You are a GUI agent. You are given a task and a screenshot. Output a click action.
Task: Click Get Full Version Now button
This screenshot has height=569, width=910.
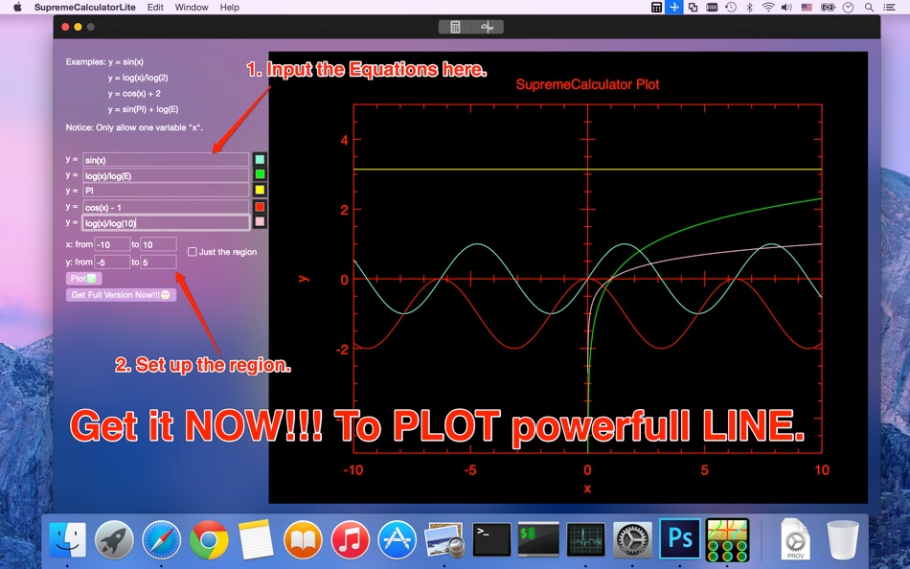click(x=121, y=295)
